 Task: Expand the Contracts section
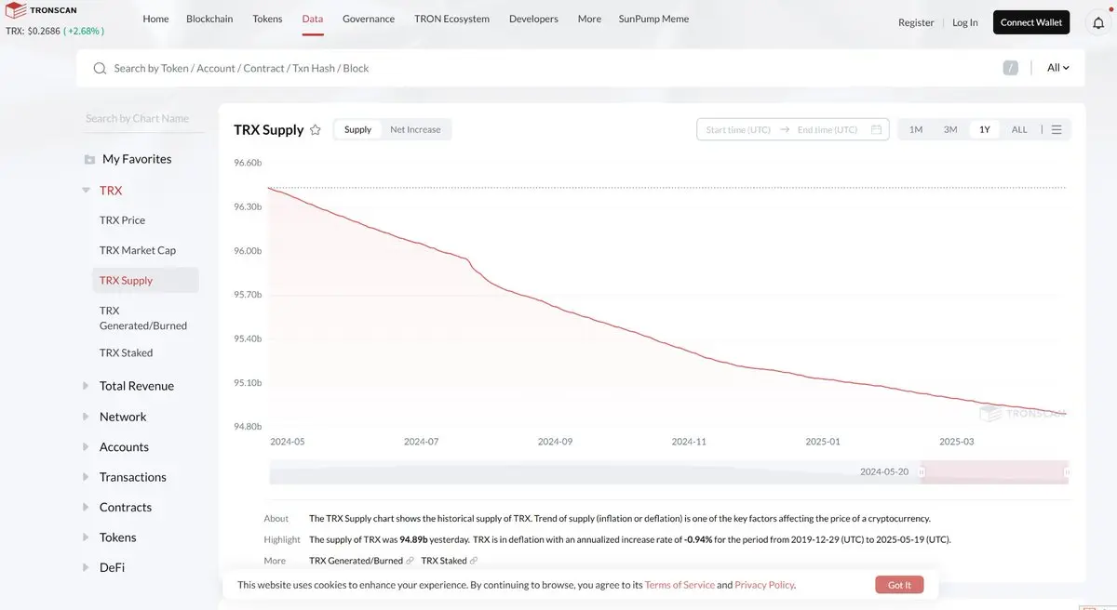[87, 508]
